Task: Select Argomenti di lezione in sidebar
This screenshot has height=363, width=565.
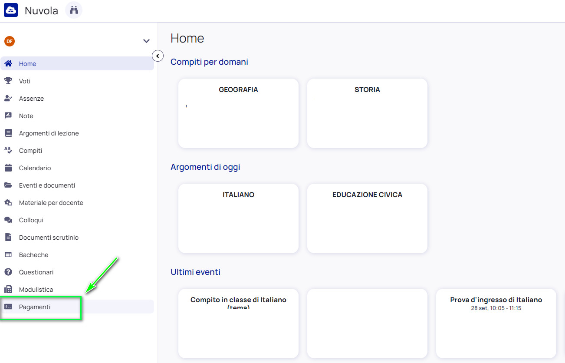Action: (x=77, y=133)
